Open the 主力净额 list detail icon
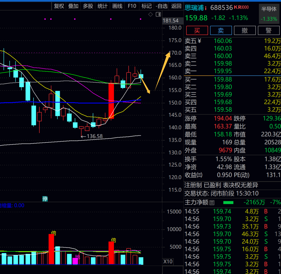 tap(212, 202)
